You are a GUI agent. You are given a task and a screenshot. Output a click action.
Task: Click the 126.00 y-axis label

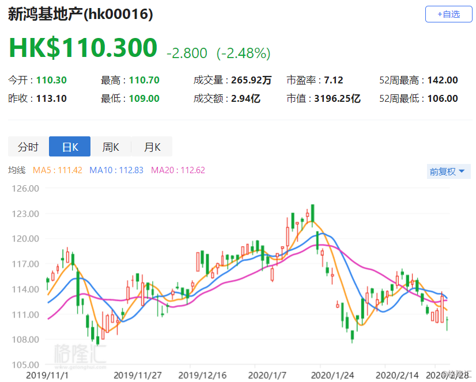[x=25, y=189]
